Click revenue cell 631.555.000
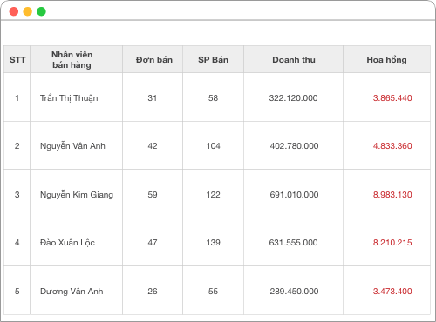This screenshot has width=436, height=322. tap(293, 243)
